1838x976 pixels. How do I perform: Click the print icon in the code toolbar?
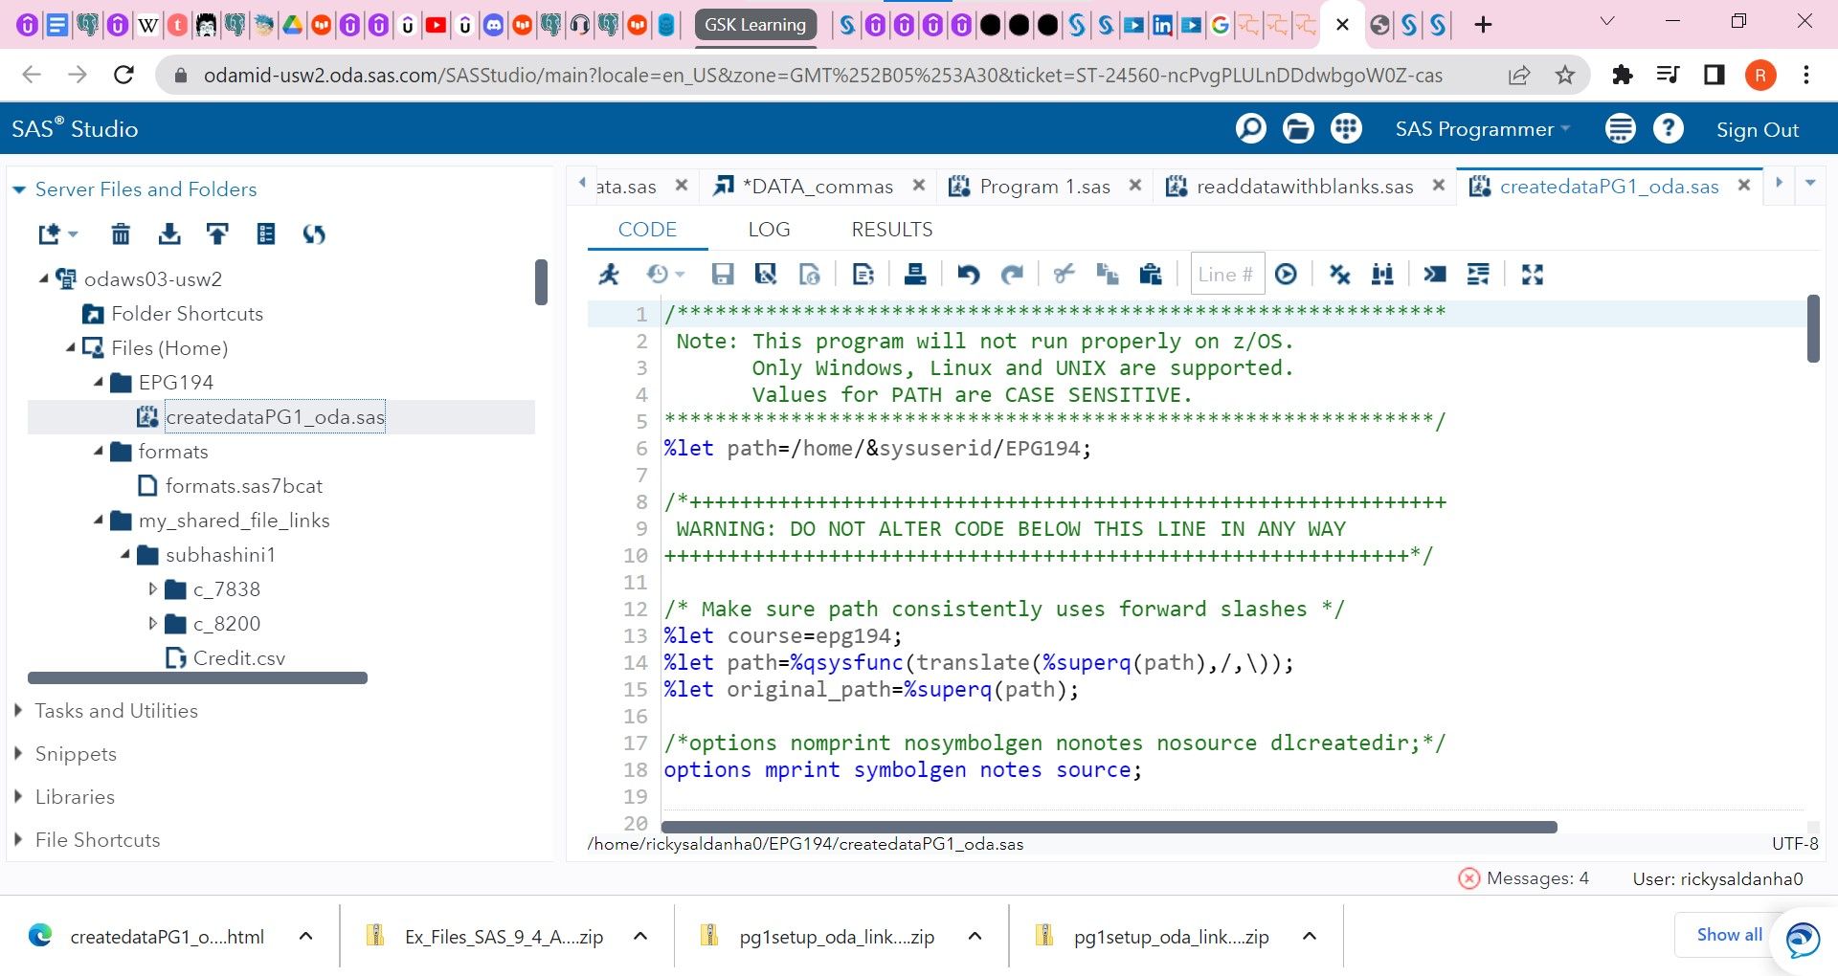tap(914, 275)
